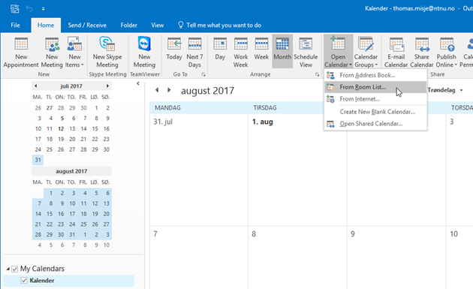Choose From Address Book in the menu
The width and height of the screenshot is (473, 289).
(375, 75)
